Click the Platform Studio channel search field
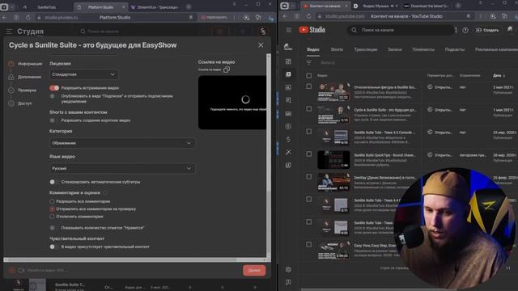 (103, 32)
